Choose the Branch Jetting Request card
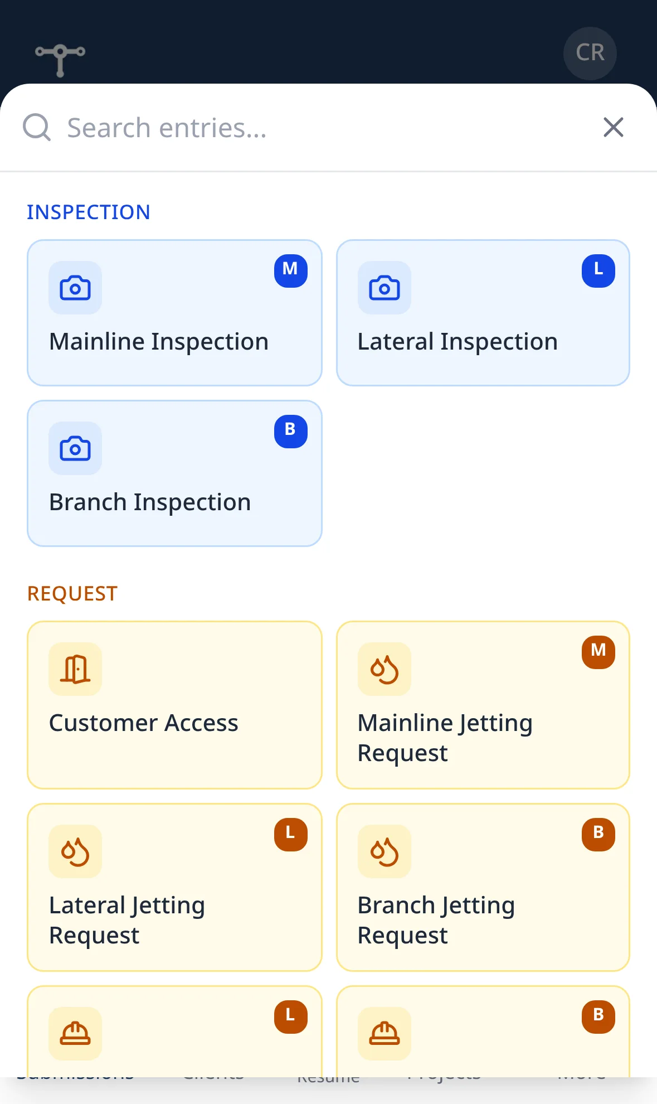The width and height of the screenshot is (657, 1104). [483, 887]
